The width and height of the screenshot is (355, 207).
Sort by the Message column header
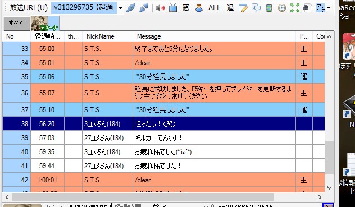(214, 36)
